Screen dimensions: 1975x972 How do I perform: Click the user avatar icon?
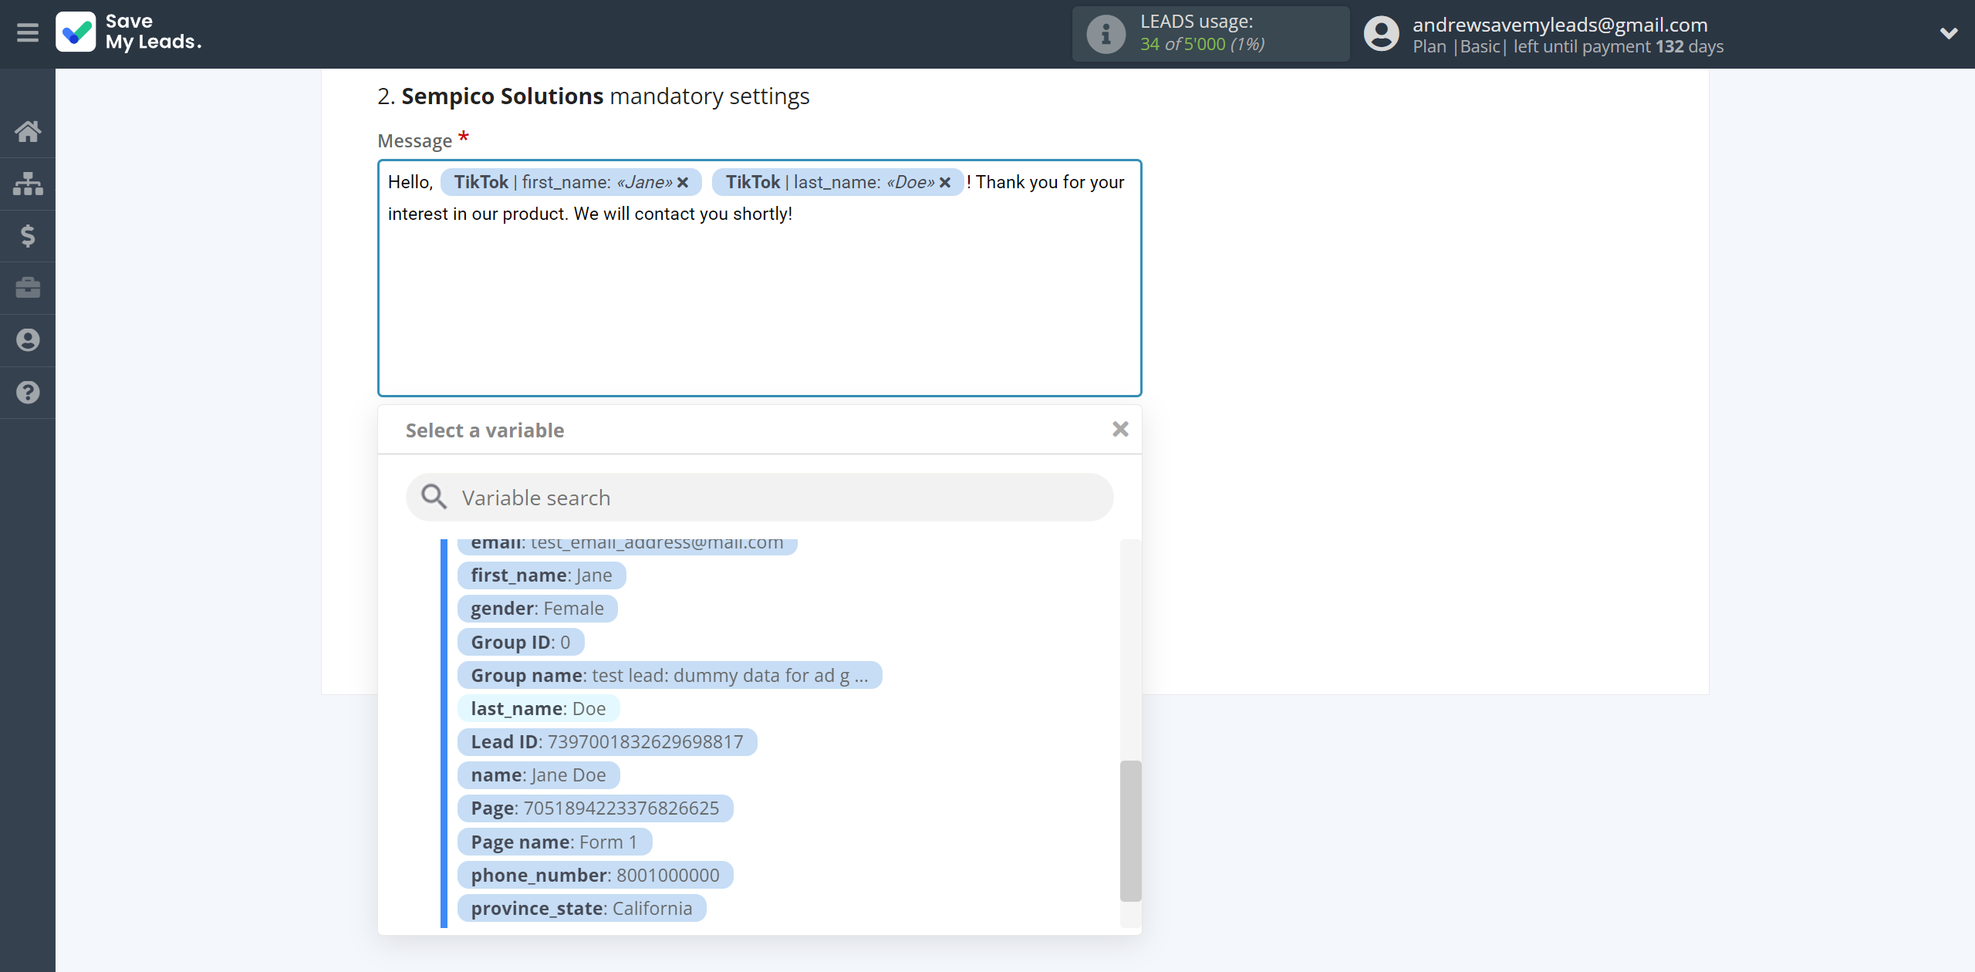(1381, 34)
